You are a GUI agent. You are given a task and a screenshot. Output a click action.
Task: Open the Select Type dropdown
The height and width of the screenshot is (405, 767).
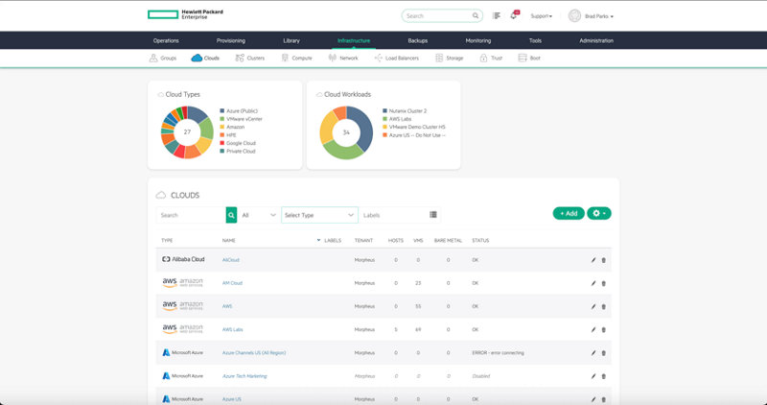(319, 215)
